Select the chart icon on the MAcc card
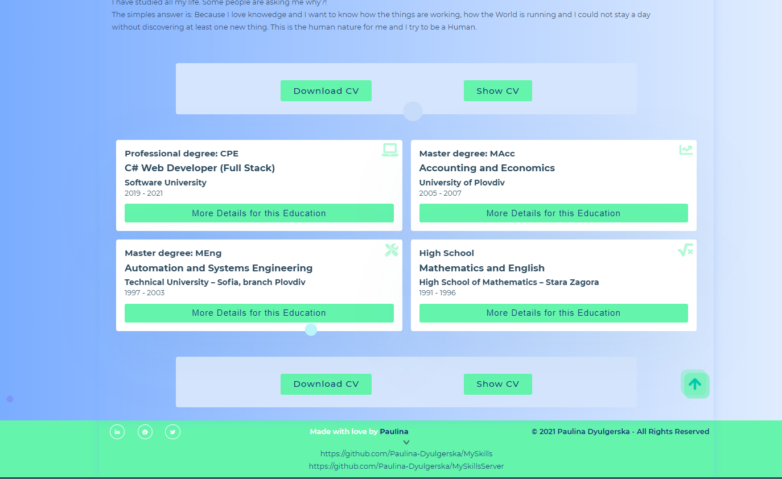The image size is (782, 479). coord(685,149)
